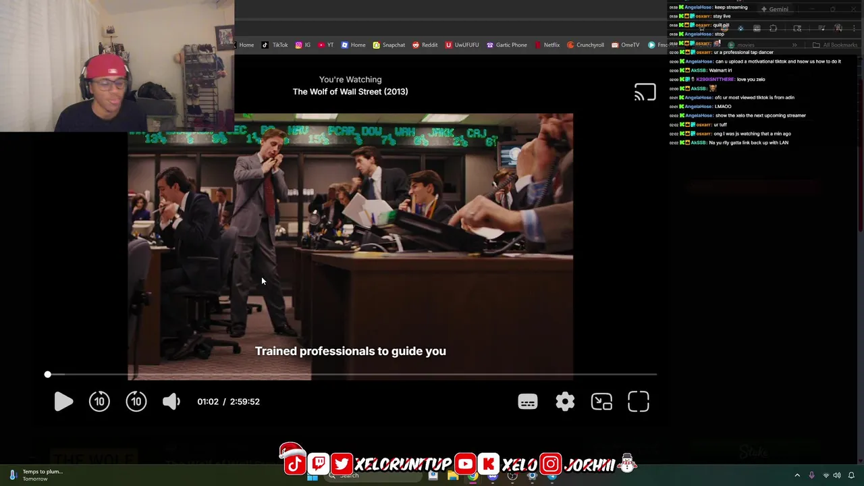
Task: Open the Home bookmark with blue square icon
Action: (353, 45)
